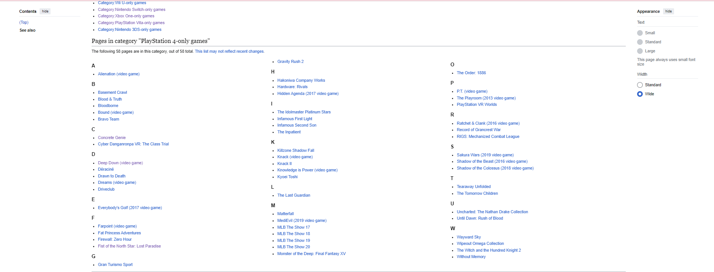Viewport: 714px width, 272px height.
Task: Hide the Contents sidebar
Action: coord(45,11)
